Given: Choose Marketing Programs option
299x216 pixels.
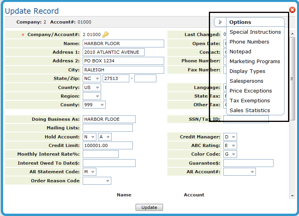Looking at the screenshot, I should point(255,62).
